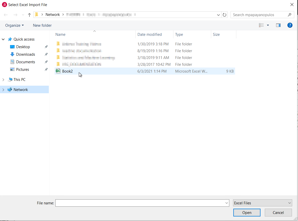This screenshot has height=221, width=298.
Task: Change the view layout icon
Action: click(x=261, y=25)
